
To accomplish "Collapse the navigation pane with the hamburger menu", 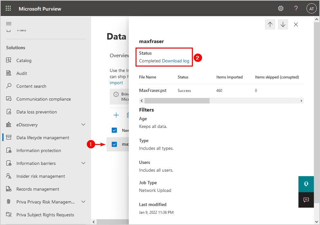I will click(9, 23).
